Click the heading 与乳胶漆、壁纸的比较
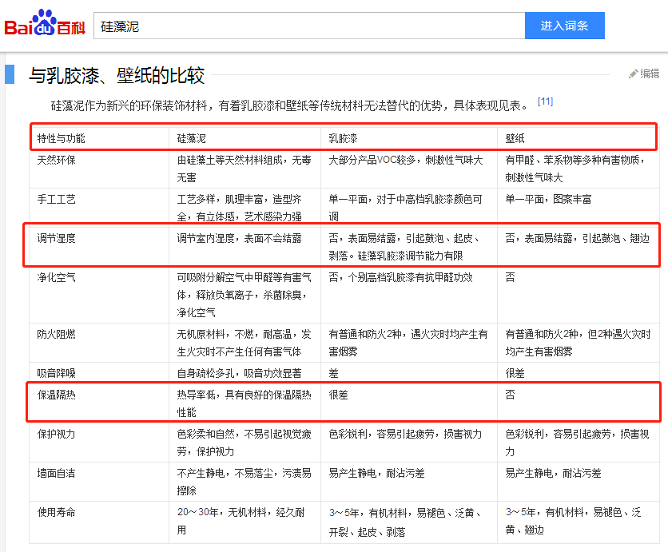Image resolution: width=668 pixels, height=552 pixels. tap(117, 76)
